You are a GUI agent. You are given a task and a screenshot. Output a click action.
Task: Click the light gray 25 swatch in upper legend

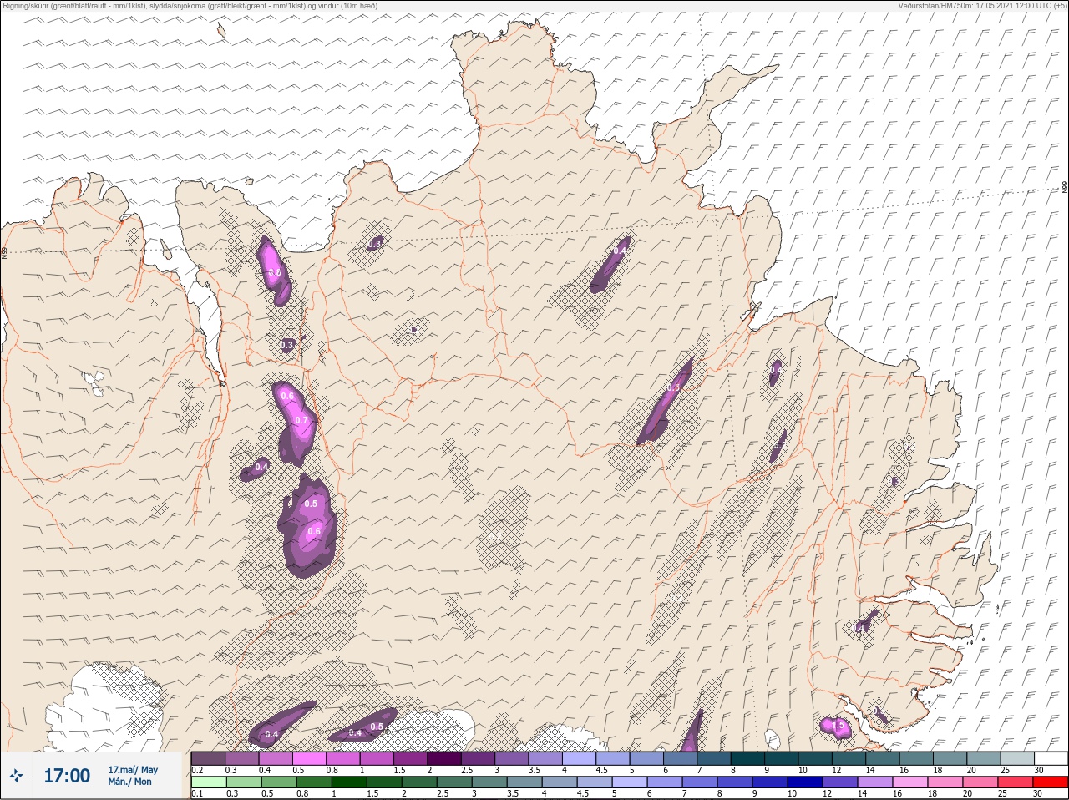pos(1016,758)
